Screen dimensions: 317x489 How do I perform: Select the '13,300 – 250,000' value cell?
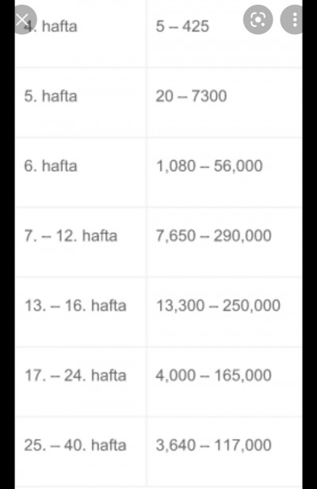point(218,306)
